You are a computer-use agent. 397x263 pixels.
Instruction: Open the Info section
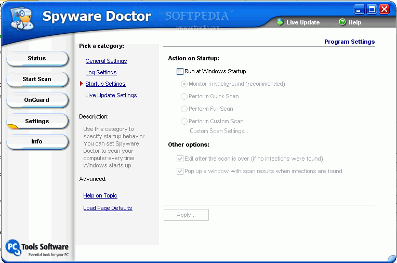pyautogui.click(x=37, y=141)
